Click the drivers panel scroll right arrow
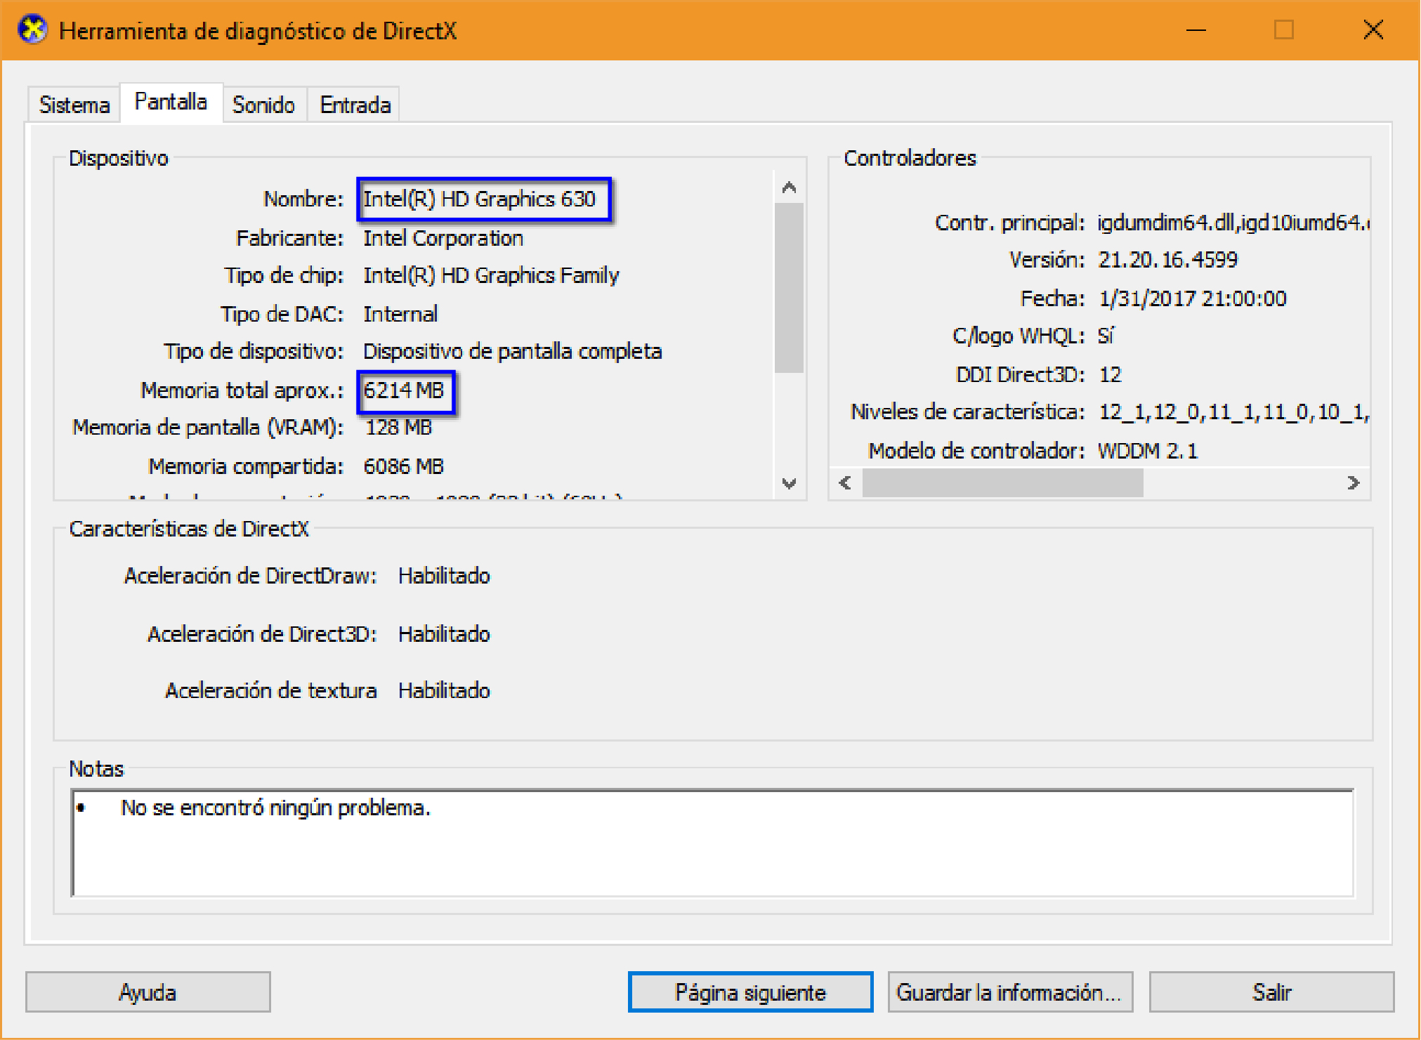Image resolution: width=1421 pixels, height=1040 pixels. click(x=1353, y=483)
